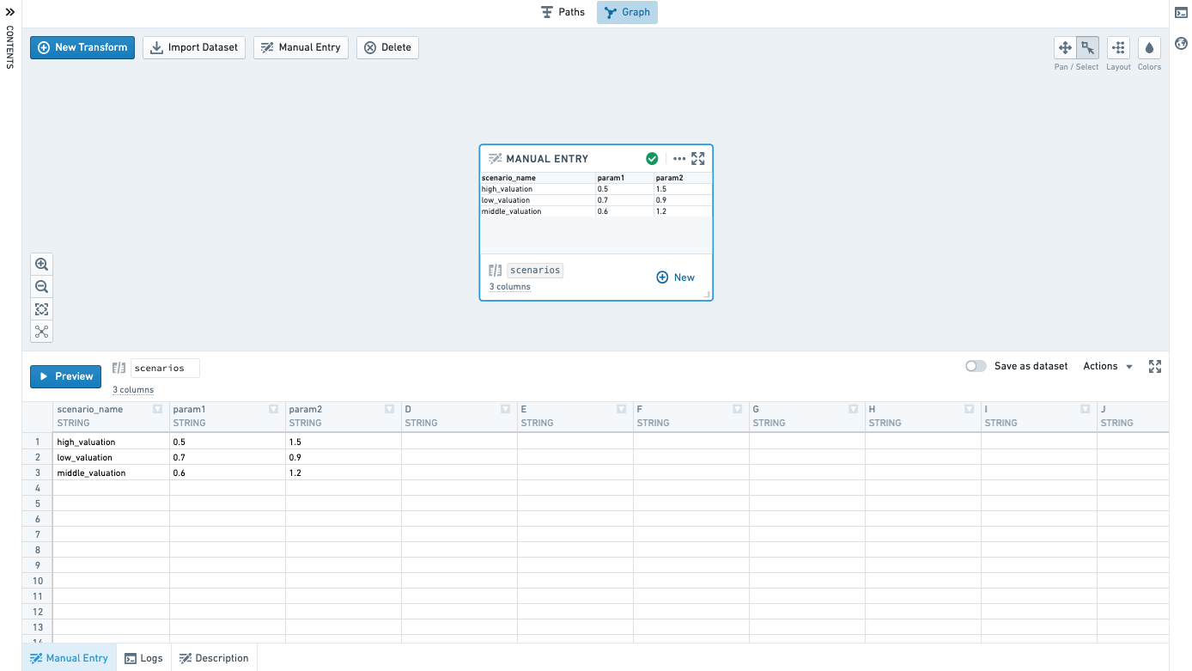Open the graph Layout options
Viewport: 1192px width, 671px height.
point(1118,48)
